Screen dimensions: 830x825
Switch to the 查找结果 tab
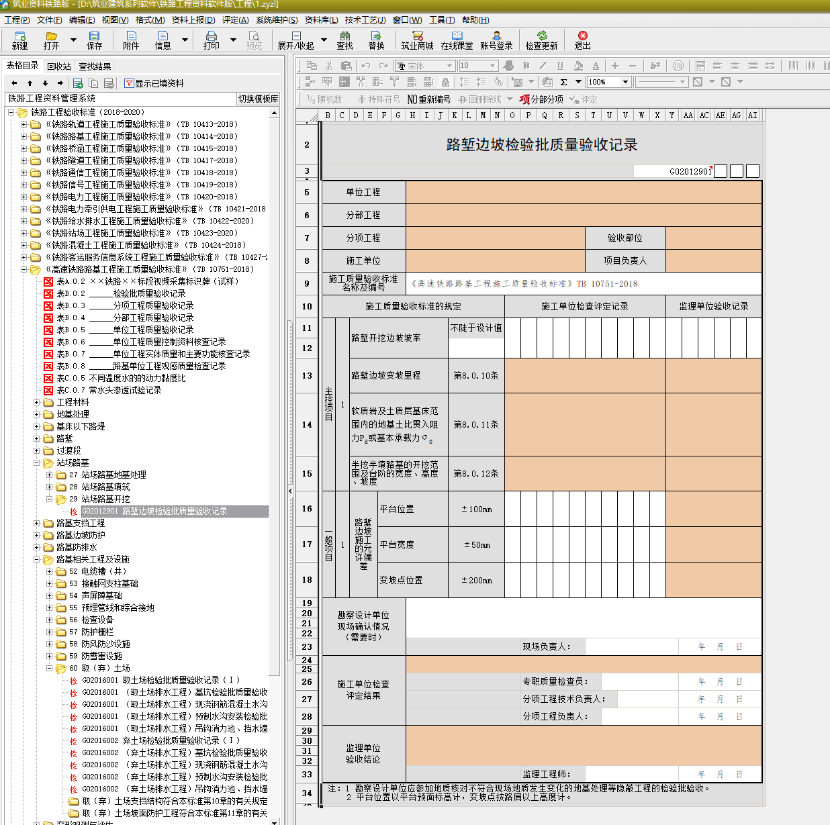click(x=95, y=66)
